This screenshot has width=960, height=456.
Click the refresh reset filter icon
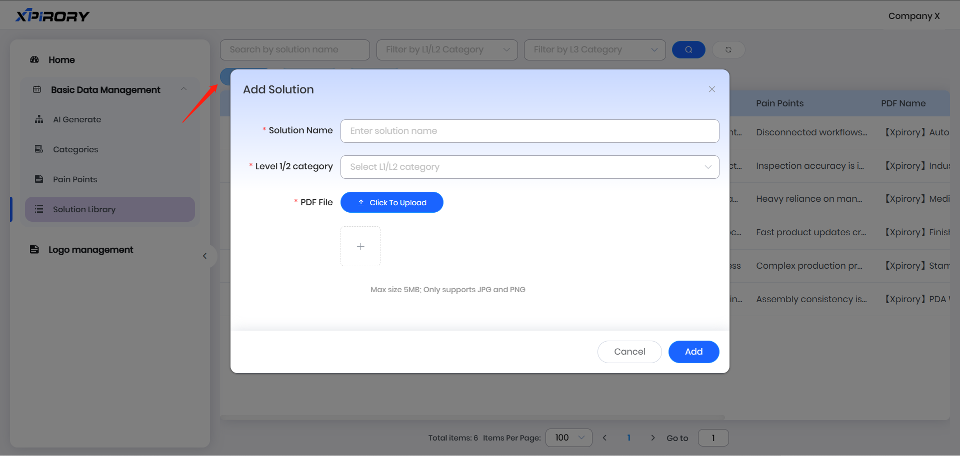coord(728,49)
